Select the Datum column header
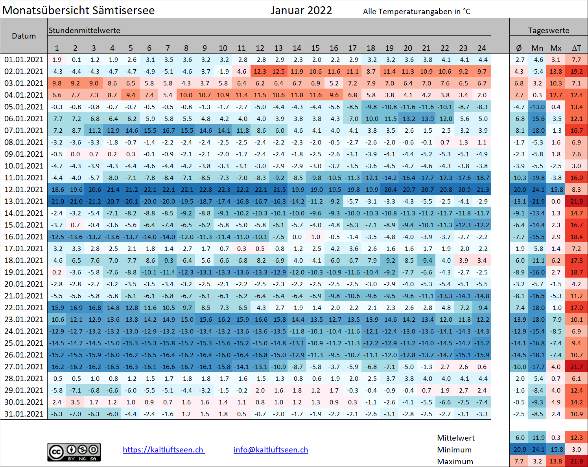This screenshot has height=467, width=588. pos(24,36)
